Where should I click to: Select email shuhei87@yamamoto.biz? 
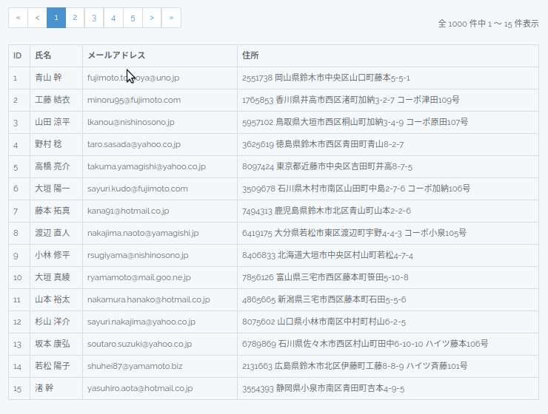(135, 366)
